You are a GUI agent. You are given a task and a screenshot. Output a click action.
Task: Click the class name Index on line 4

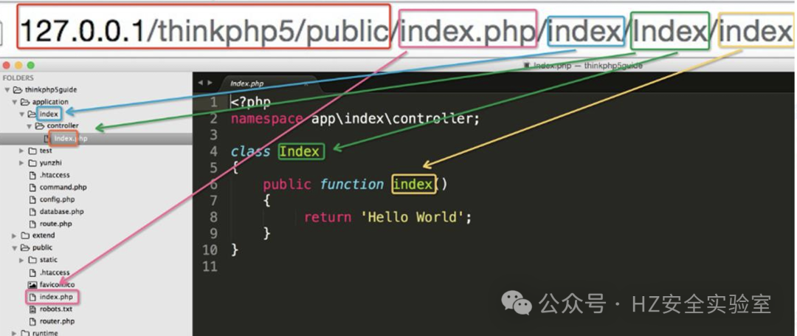pos(300,151)
